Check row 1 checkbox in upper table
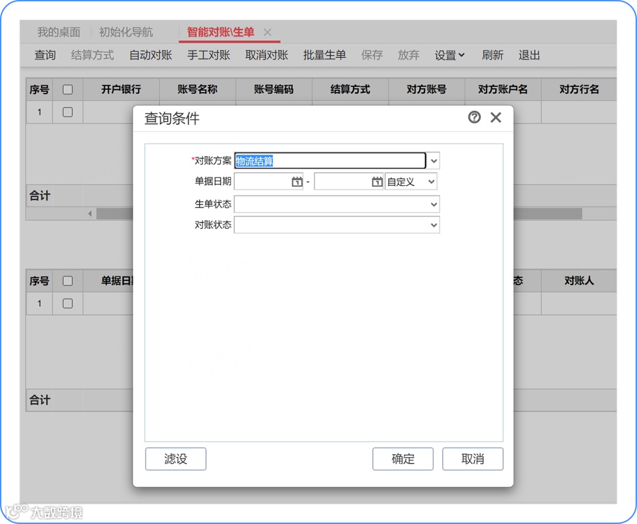Image resolution: width=637 pixels, height=524 pixels. (68, 112)
